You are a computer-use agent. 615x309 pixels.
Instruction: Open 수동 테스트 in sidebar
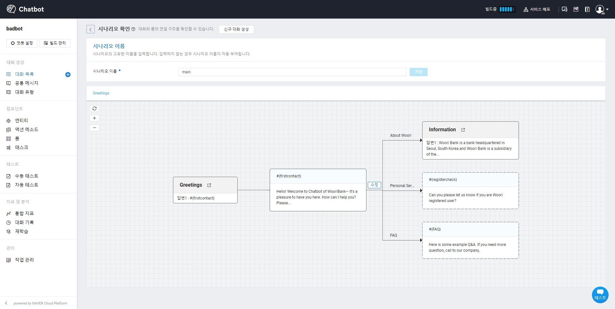coord(27,176)
